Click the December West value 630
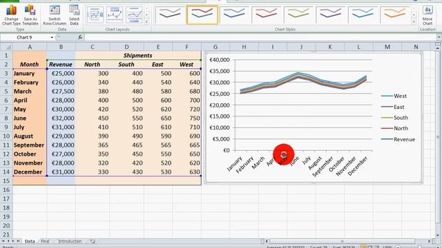 click(187, 172)
